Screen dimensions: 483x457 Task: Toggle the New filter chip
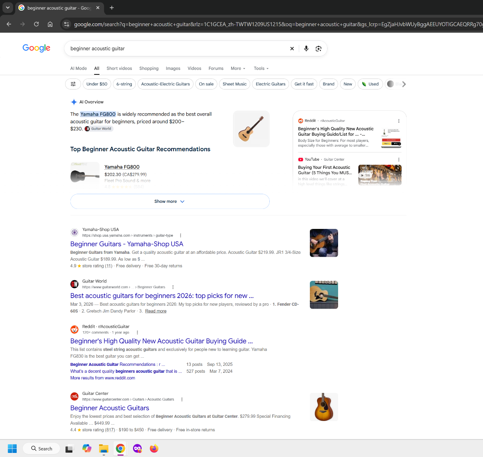(348, 84)
